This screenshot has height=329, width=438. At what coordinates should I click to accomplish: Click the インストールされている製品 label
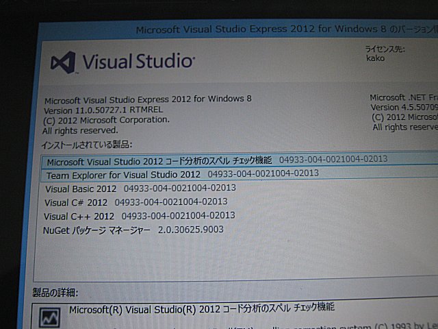click(x=87, y=145)
